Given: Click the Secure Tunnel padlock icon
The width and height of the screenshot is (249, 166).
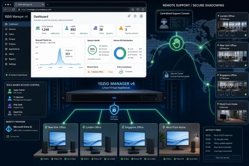Looking at the screenshot, I should pyautogui.click(x=166, y=75).
